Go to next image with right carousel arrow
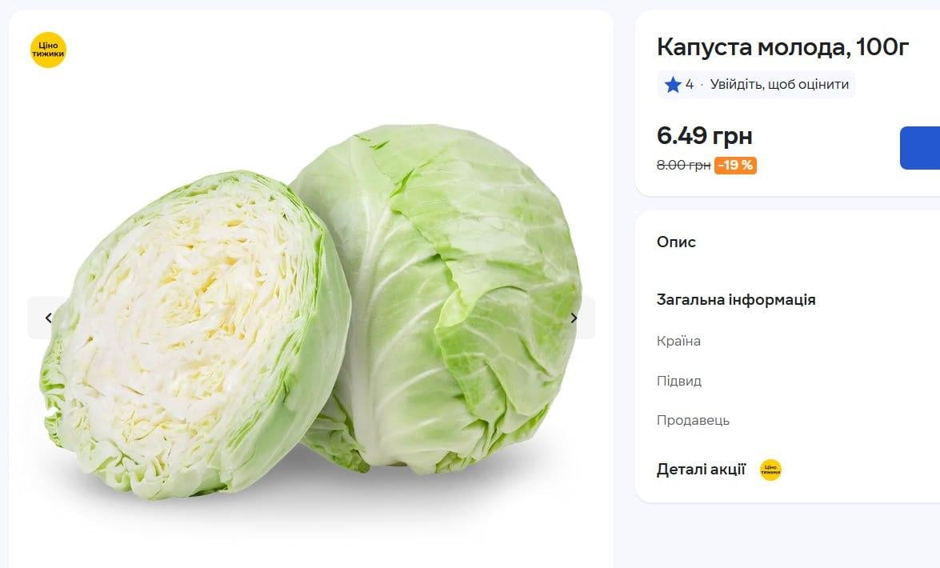 point(574,317)
